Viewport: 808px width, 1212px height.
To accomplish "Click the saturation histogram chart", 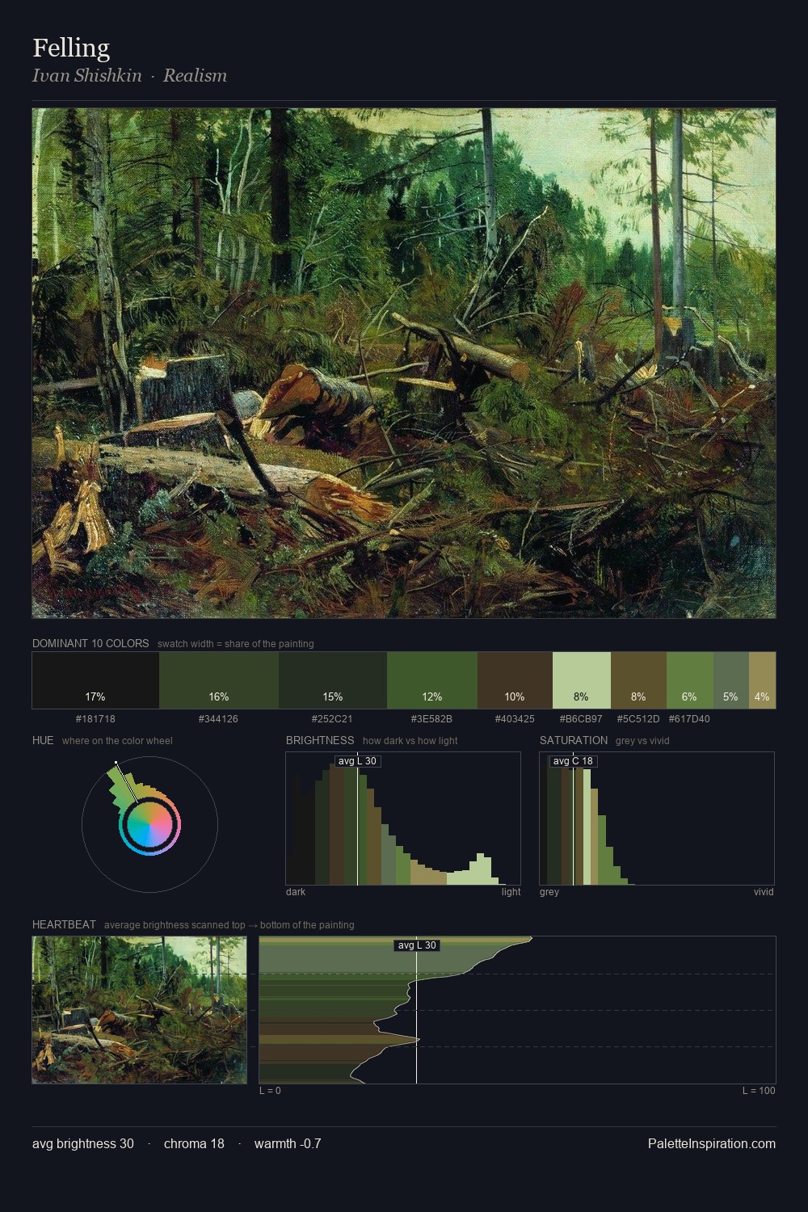I will click(657, 819).
